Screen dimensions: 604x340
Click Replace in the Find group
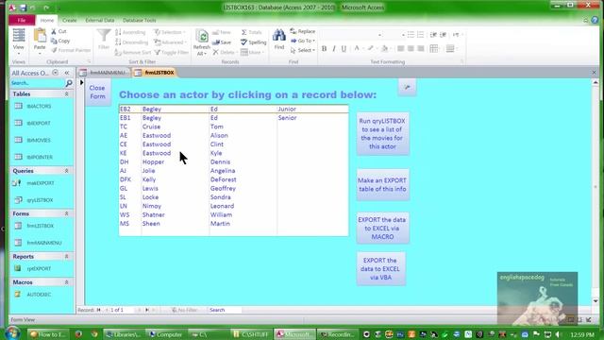point(302,31)
